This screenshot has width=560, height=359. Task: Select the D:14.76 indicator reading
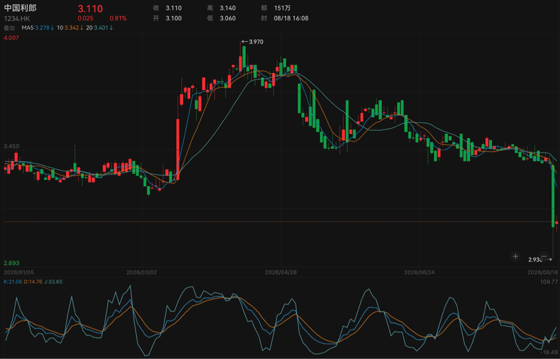pyautogui.click(x=33, y=282)
